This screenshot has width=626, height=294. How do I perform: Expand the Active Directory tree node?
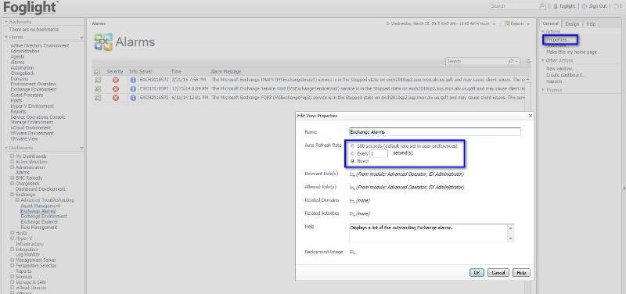coord(13,162)
